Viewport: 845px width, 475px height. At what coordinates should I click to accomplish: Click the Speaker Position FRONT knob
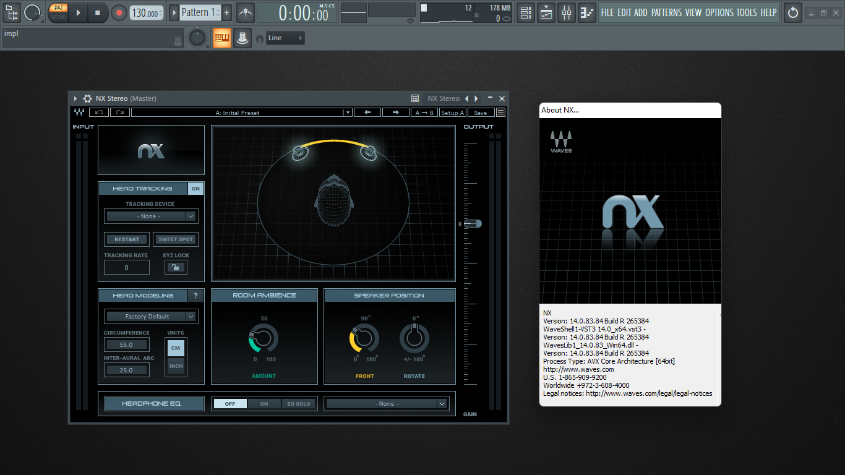pos(364,339)
